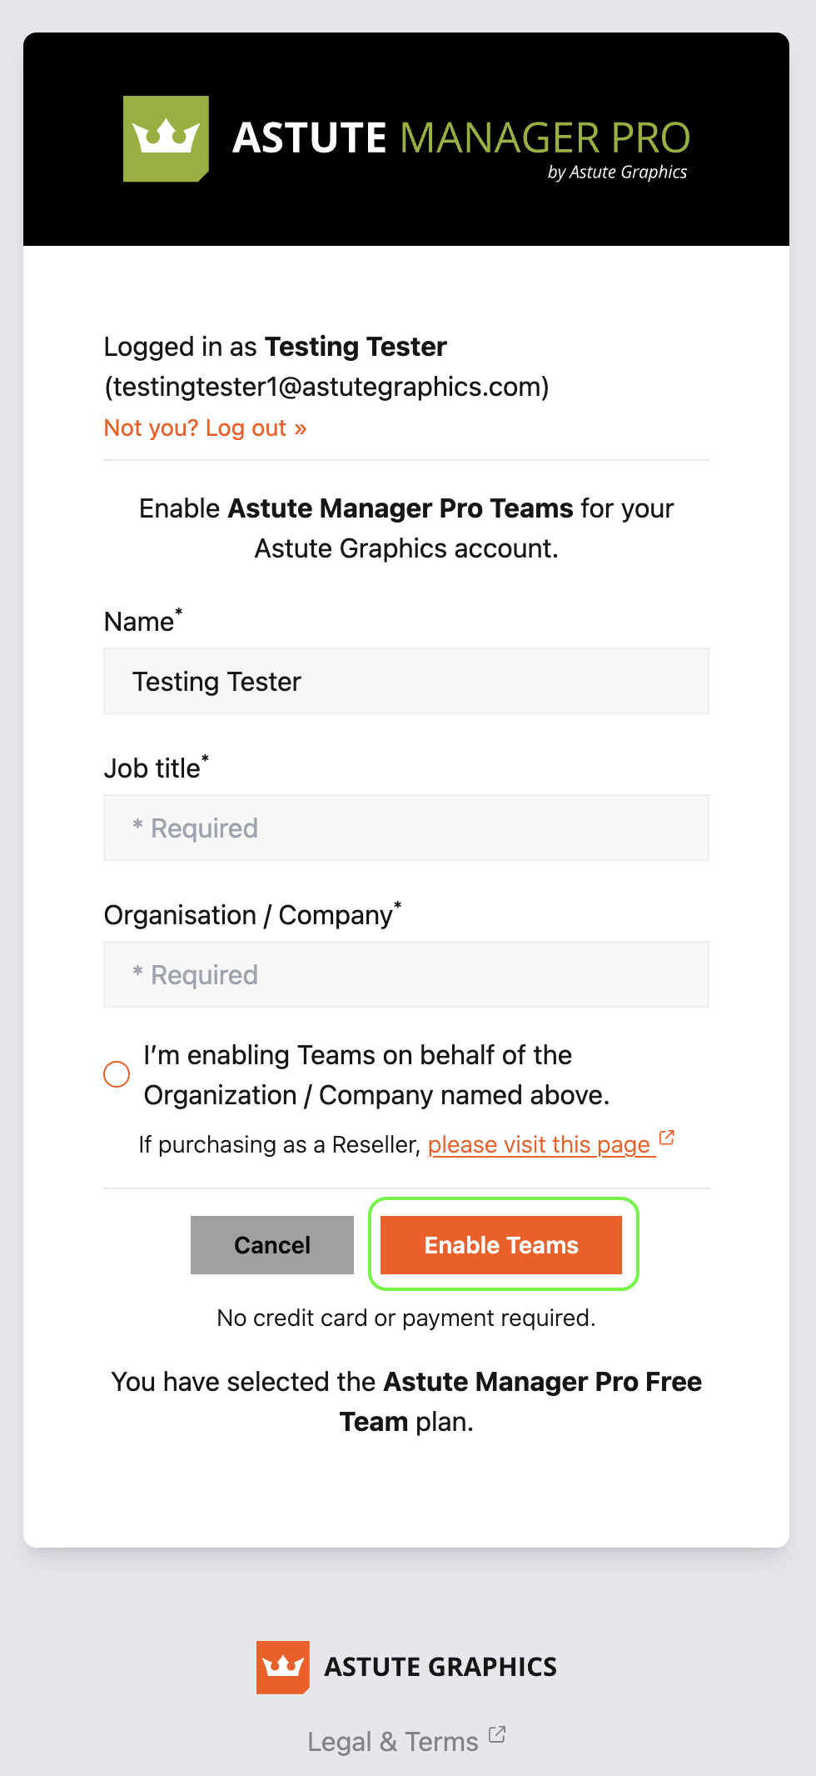Click the testingtester1@astutegraphics.com email text
Screen dimensions: 816x1776
326,388
